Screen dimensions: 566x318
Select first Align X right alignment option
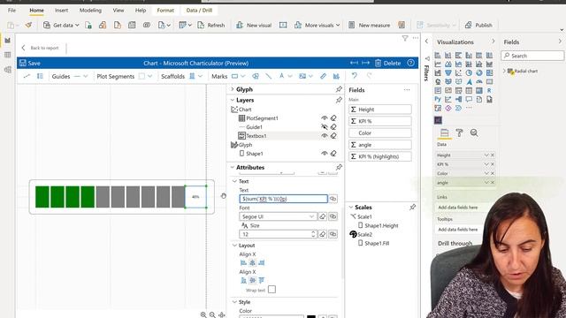click(262, 263)
